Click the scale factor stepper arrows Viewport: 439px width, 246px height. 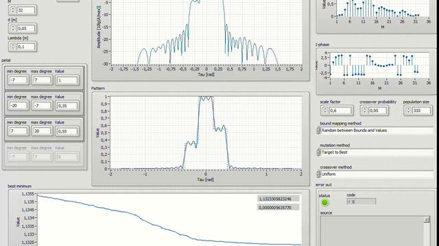pos(325,111)
